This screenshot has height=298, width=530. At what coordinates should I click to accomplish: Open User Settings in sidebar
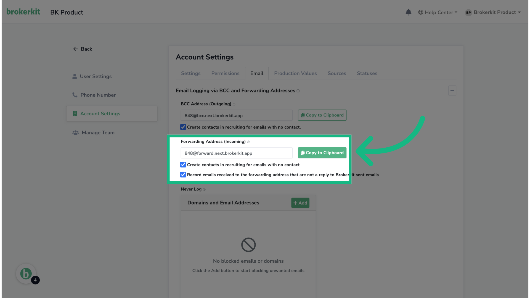(x=92, y=76)
